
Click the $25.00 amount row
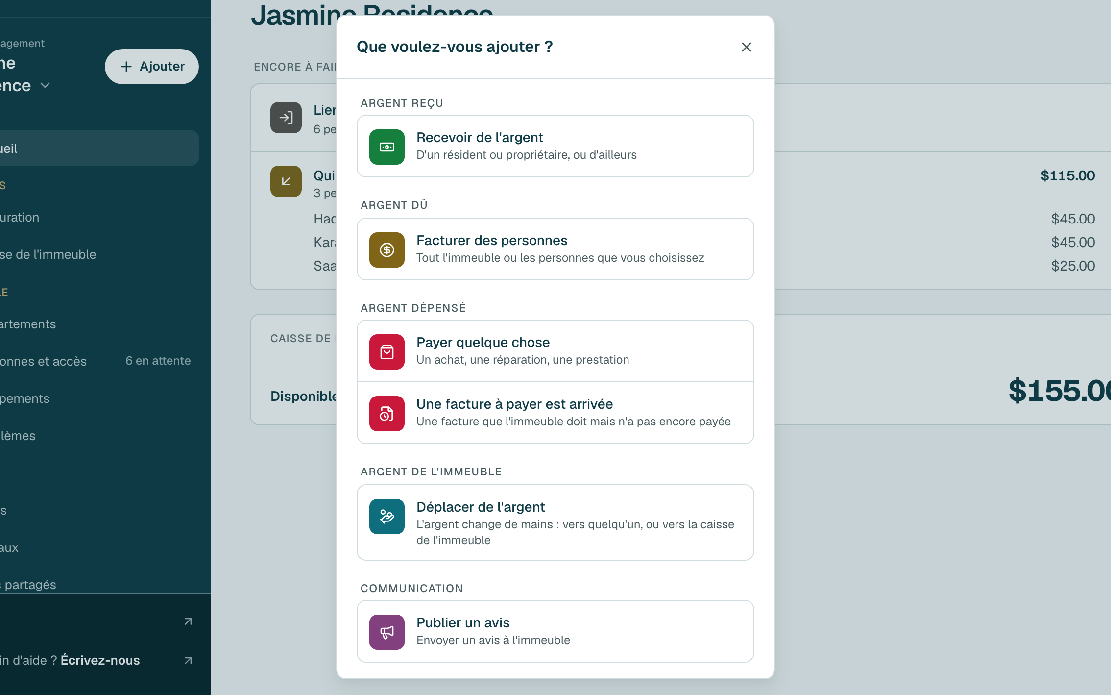click(x=1073, y=266)
